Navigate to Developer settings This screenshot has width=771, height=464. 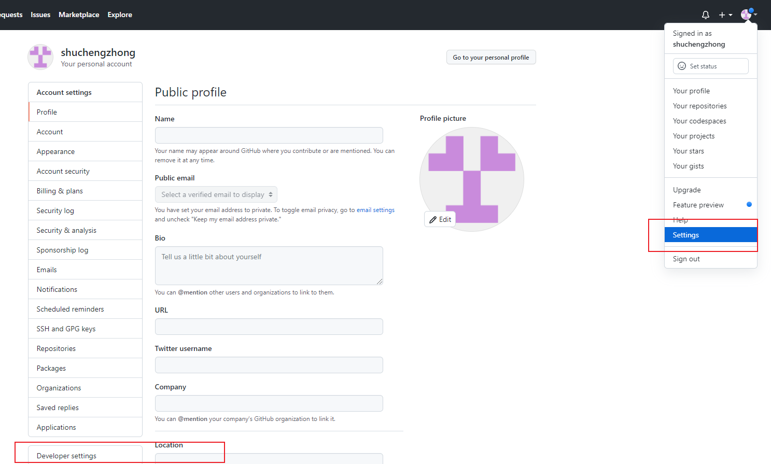click(66, 455)
